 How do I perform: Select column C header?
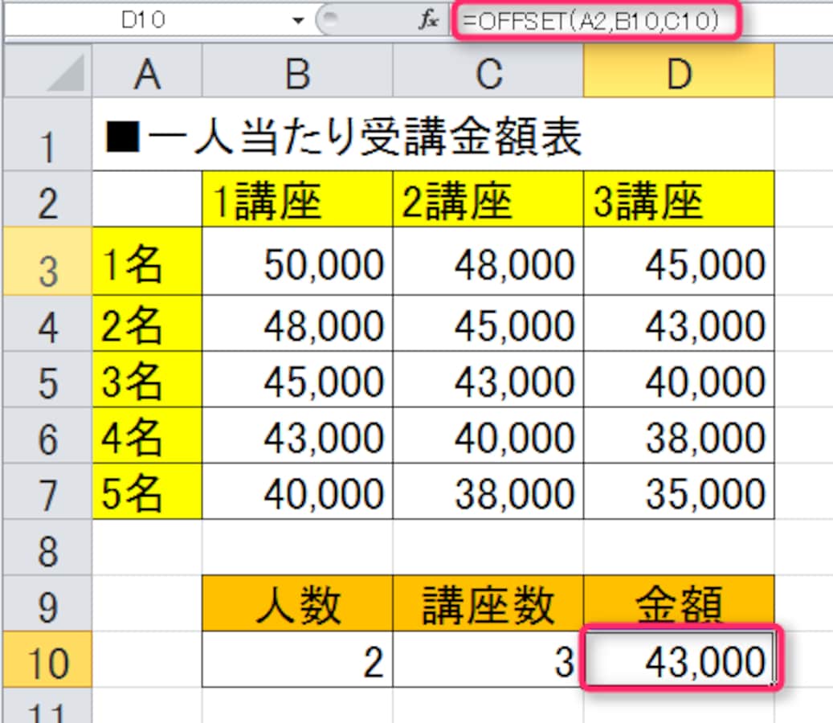pyautogui.click(x=488, y=71)
